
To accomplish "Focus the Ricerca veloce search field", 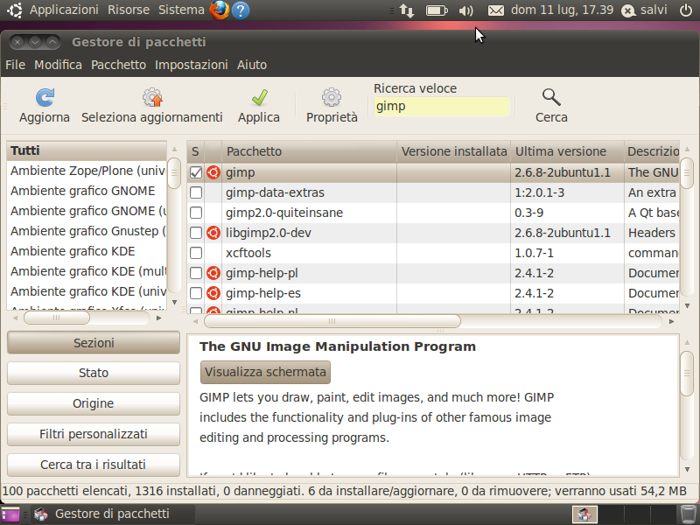I will tap(442, 106).
